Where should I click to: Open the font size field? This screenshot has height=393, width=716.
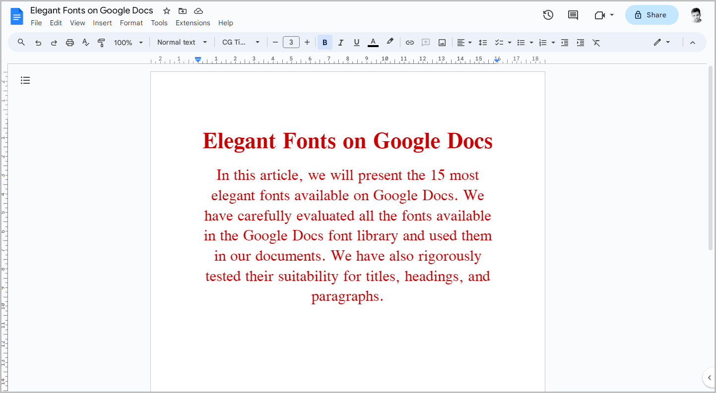tap(291, 42)
